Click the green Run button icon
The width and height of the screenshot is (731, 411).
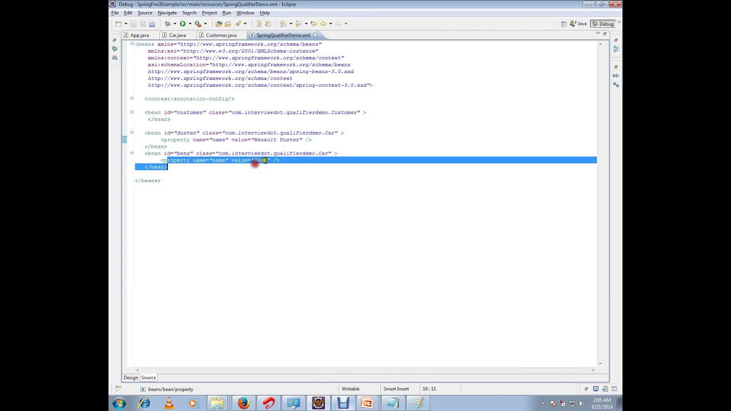(182, 24)
